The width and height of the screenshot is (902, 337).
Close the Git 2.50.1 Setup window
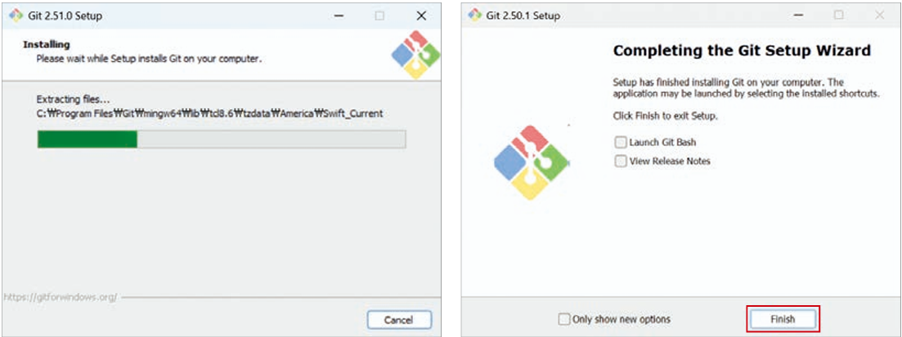(878, 16)
